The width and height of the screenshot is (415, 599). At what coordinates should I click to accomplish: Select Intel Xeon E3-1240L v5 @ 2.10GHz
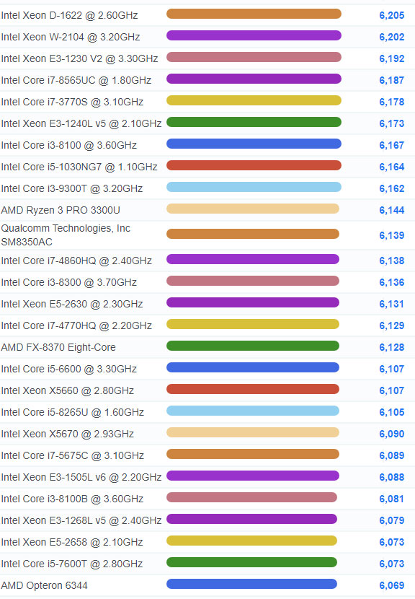pos(81,123)
